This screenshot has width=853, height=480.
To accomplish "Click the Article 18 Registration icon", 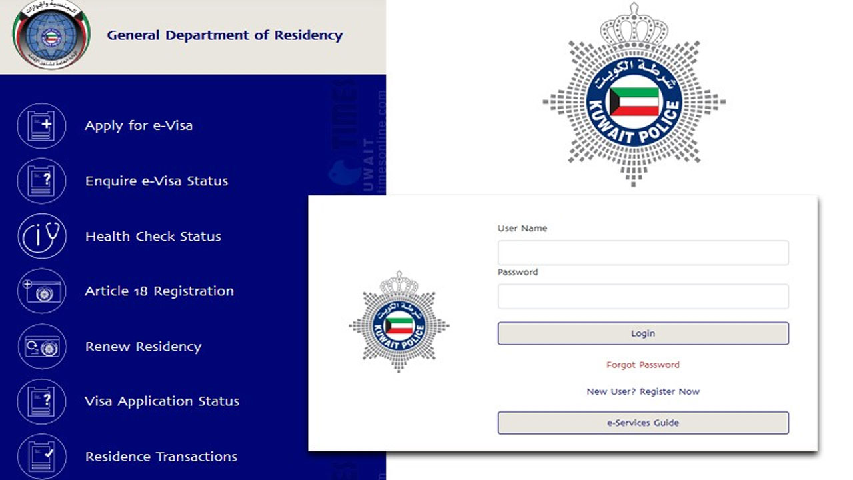I will (41, 291).
